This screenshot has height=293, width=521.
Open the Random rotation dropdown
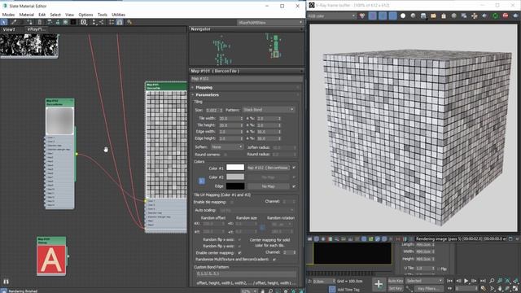282,225
